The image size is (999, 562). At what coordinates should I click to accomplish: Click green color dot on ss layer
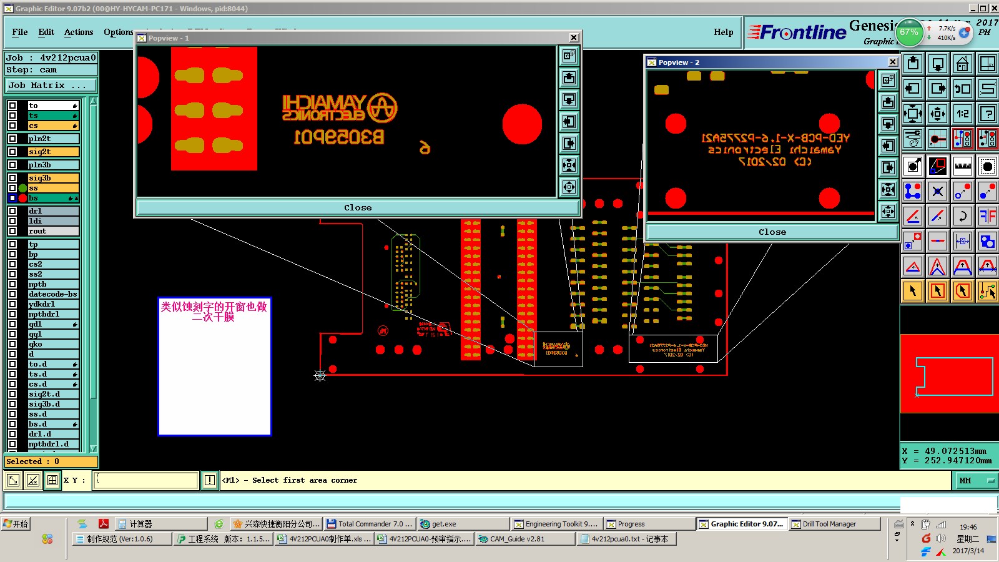23,188
